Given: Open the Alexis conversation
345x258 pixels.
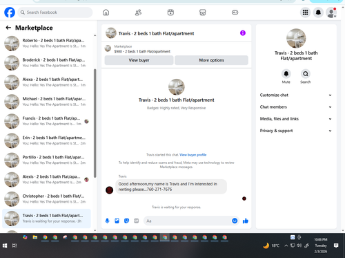Looking at the screenshot, I should (46, 179).
